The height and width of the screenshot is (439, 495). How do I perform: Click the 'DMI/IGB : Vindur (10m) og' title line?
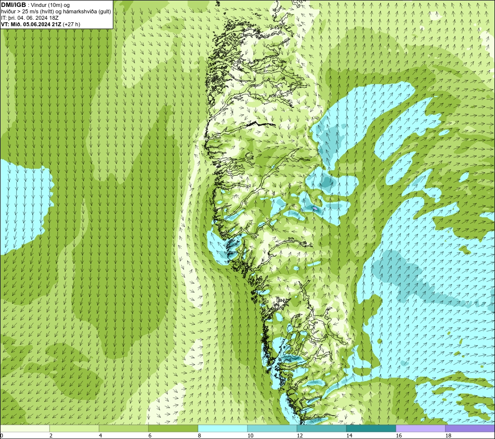pos(35,5)
